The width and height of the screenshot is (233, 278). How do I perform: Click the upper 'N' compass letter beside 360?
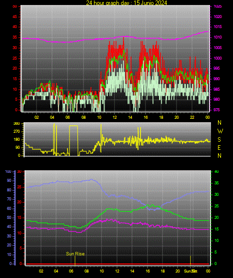click(x=219, y=123)
